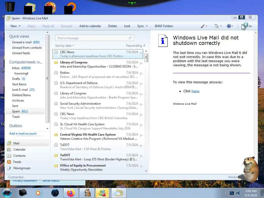The image size is (264, 198).
Task: Click unread envelope icon on Central Virginia VA message
Action: pyautogui.click(x=56, y=135)
